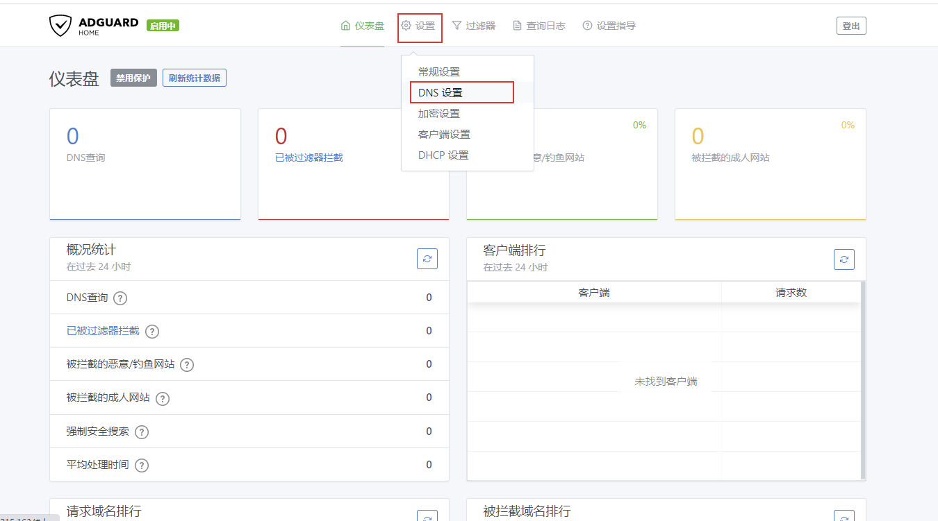Choose DHCP 设置 in the menu
The width and height of the screenshot is (938, 521).
[x=467, y=155]
